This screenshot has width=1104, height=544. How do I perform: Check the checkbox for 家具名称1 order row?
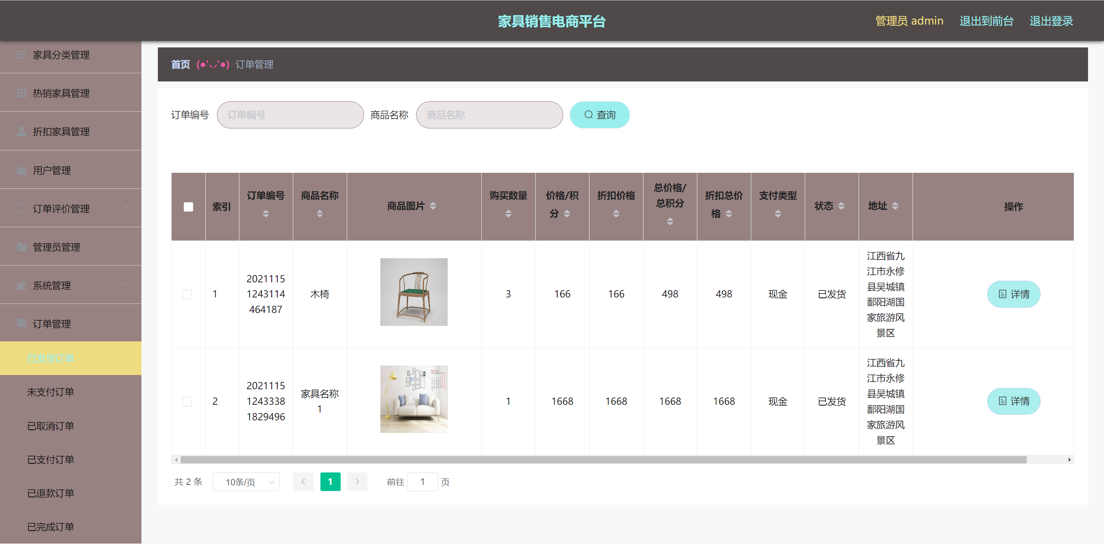pos(187,401)
